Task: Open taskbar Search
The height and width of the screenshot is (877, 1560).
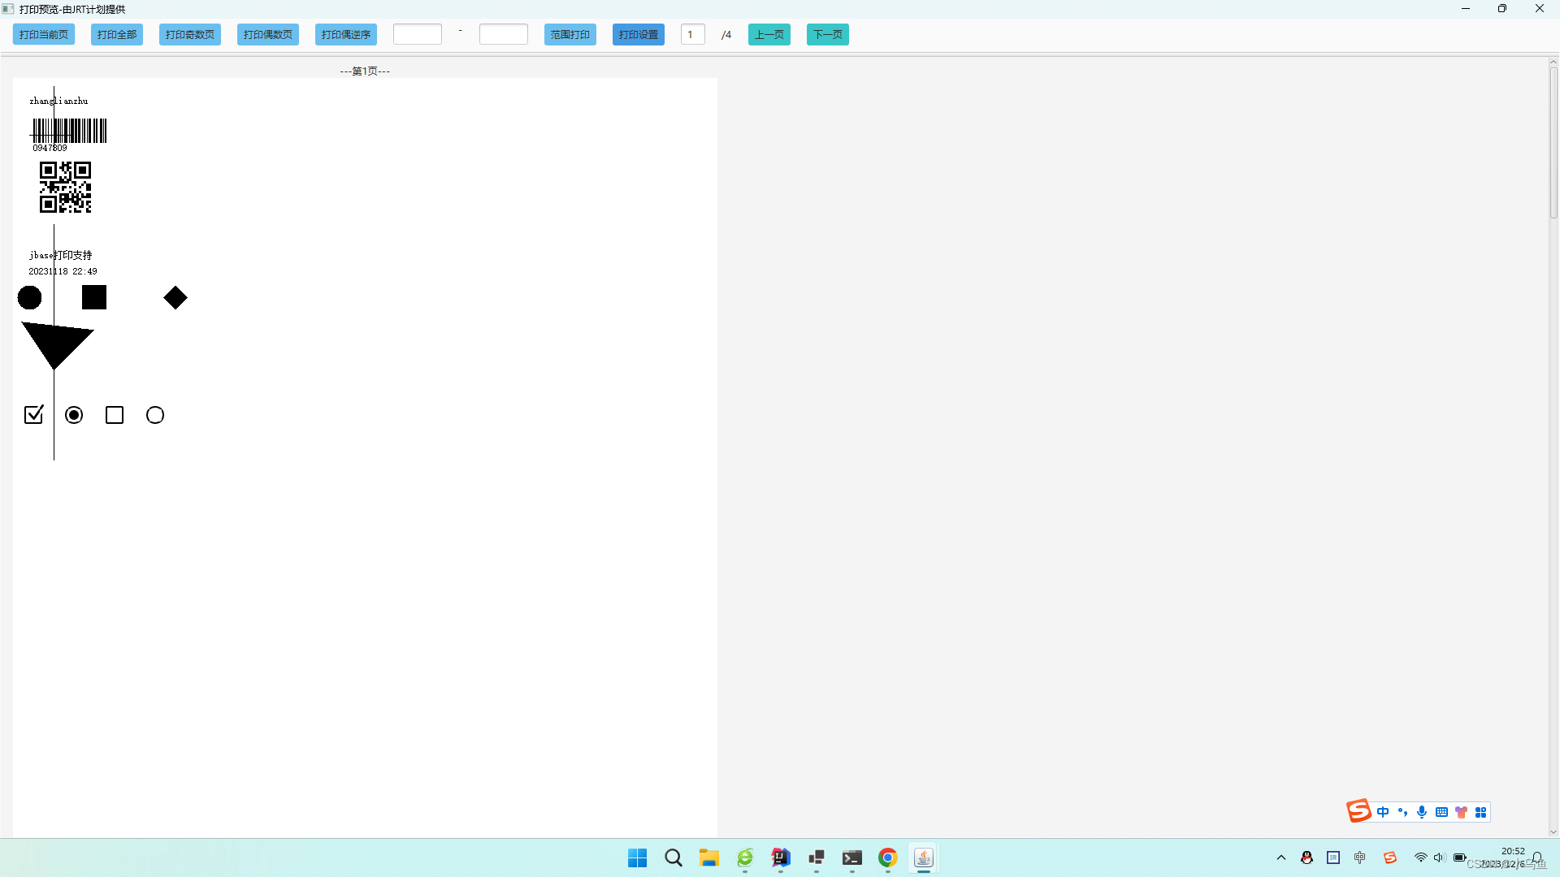Action: 674,858
